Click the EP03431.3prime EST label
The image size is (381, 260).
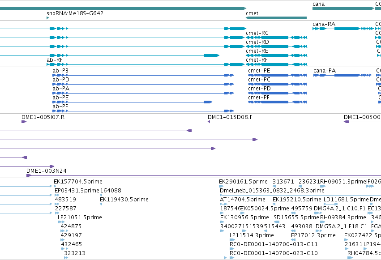coord(77,190)
